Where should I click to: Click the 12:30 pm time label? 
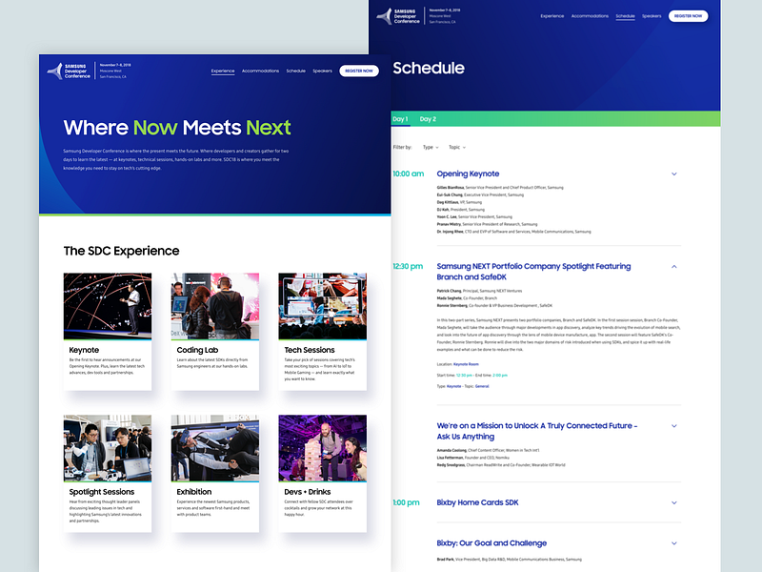408,267
